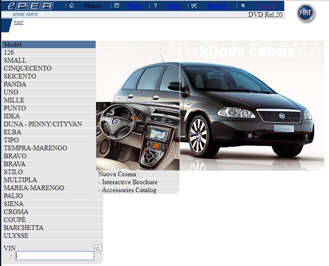Select the IDEA model entry
Viewport: 329px width, 266px height.
point(49,116)
